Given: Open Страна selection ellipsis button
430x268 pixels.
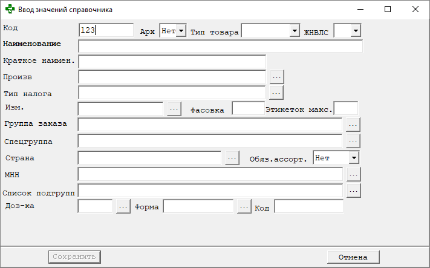Looking at the screenshot, I should pyautogui.click(x=232, y=157).
